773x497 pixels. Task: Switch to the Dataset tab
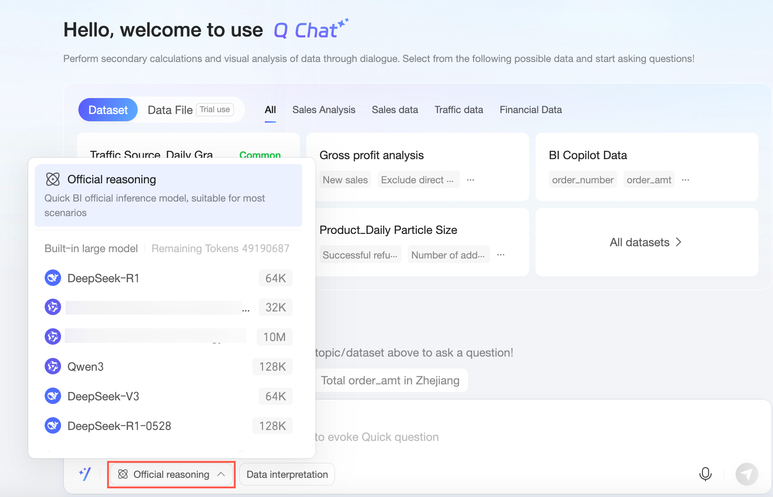tap(108, 110)
